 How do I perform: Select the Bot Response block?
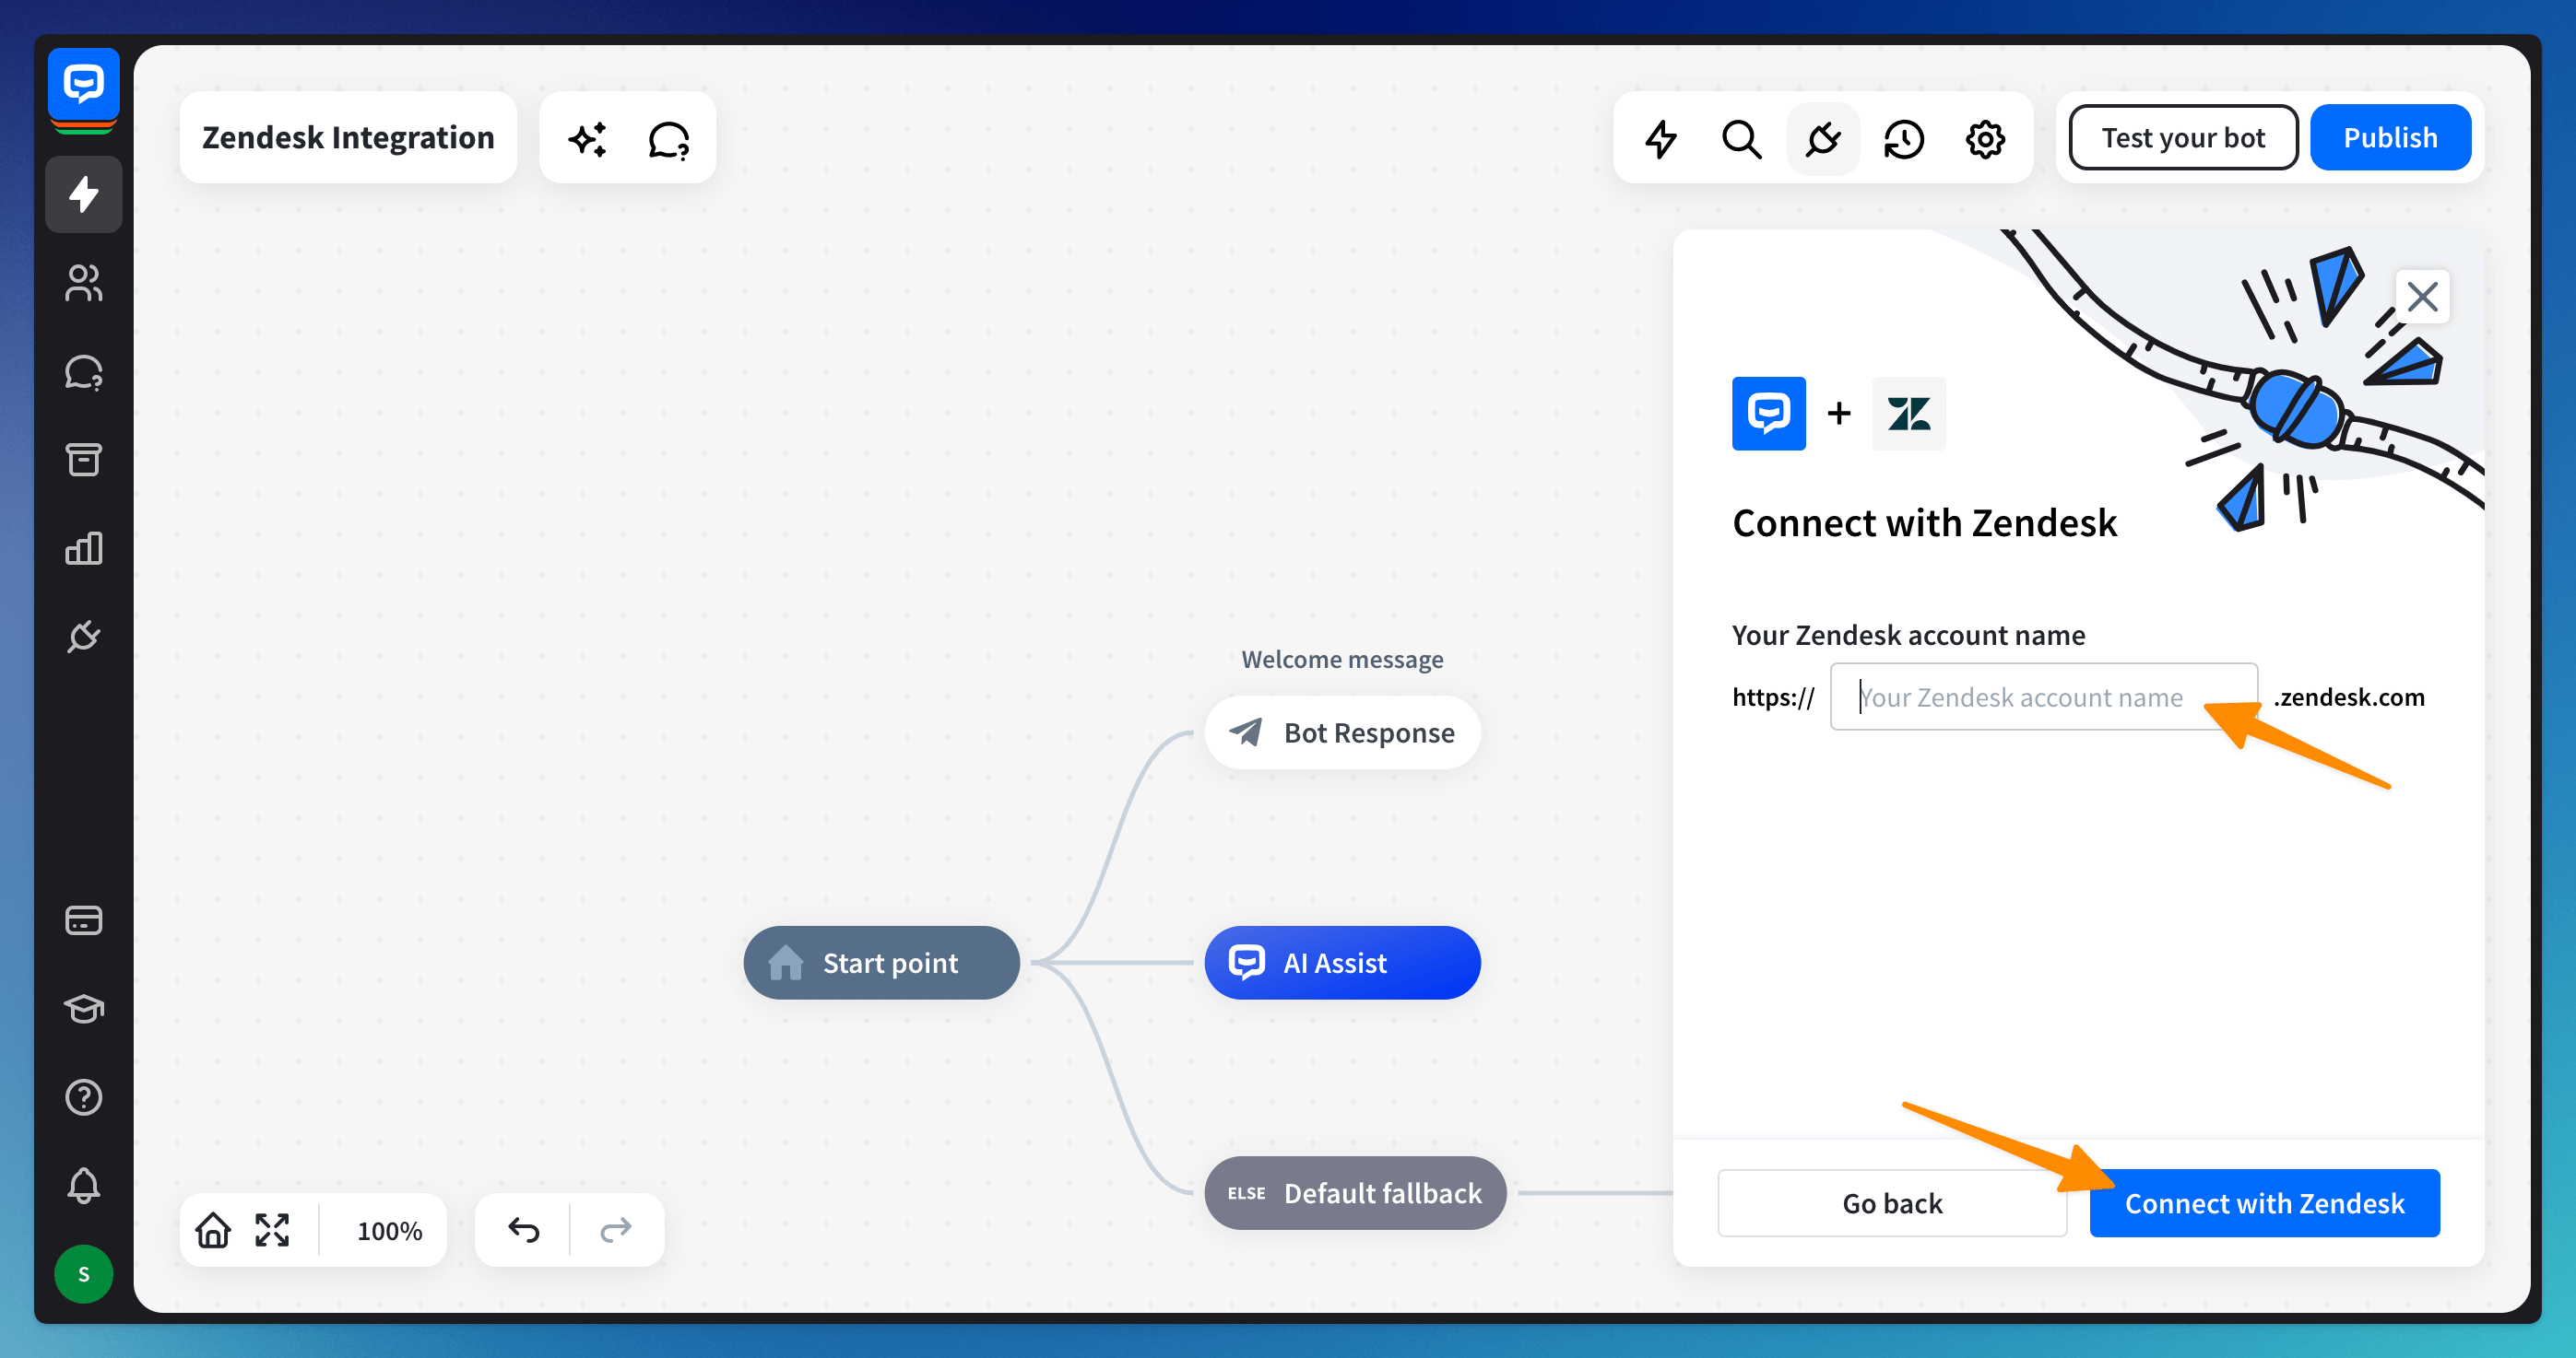1341,732
